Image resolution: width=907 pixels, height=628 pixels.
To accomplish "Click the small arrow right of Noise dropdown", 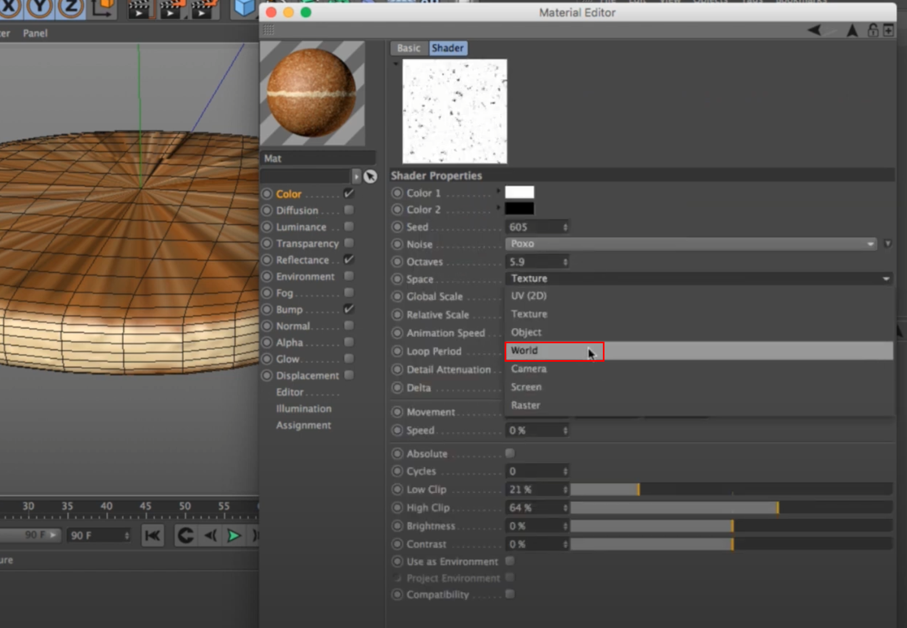I will pyautogui.click(x=887, y=244).
